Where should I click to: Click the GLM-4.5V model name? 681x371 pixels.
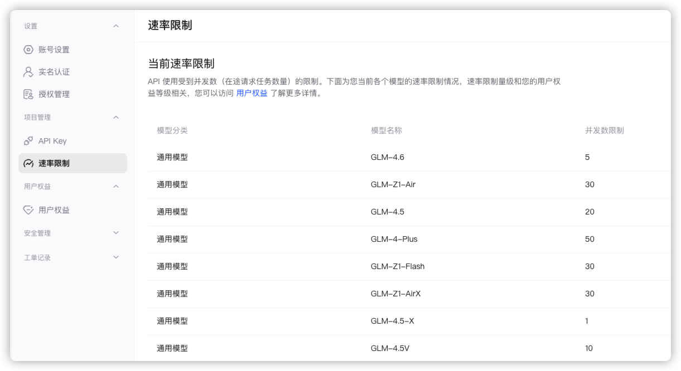[390, 348]
